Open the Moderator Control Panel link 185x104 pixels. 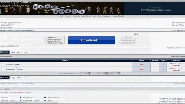click(x=176, y=48)
